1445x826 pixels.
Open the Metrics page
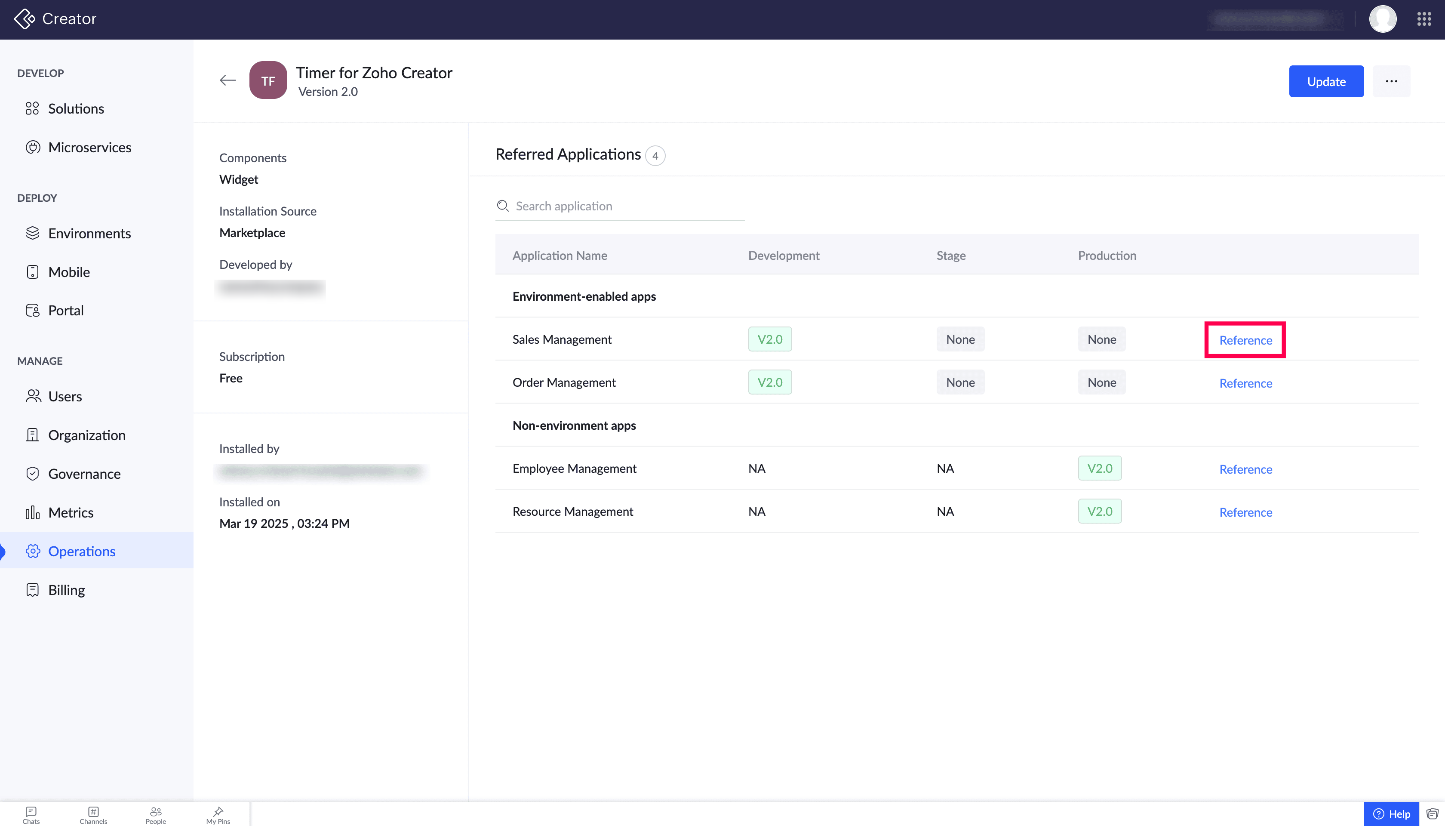coord(71,512)
